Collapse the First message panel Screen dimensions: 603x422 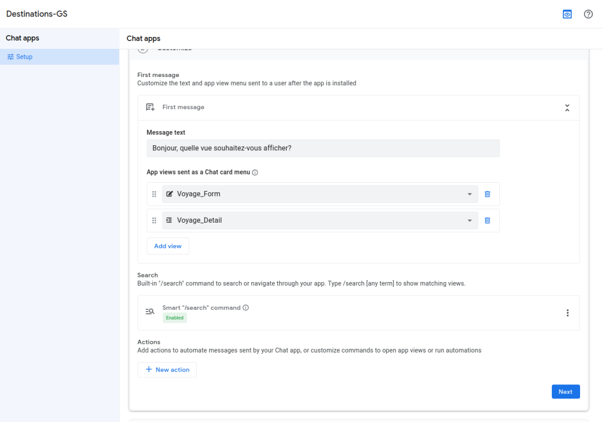pyautogui.click(x=567, y=108)
